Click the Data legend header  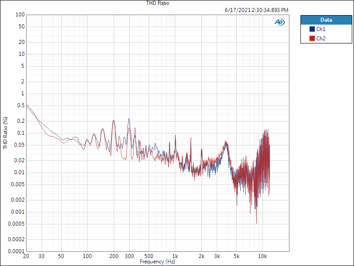(326, 20)
